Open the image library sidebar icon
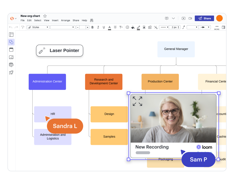This screenshot has height=196, width=234. click(x=11, y=57)
